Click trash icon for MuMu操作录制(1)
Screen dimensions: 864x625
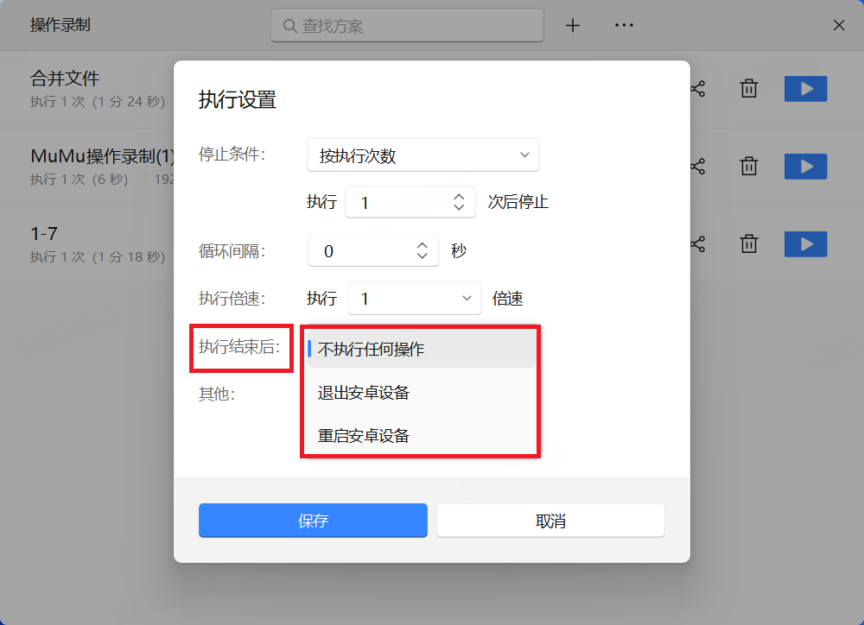point(749,167)
